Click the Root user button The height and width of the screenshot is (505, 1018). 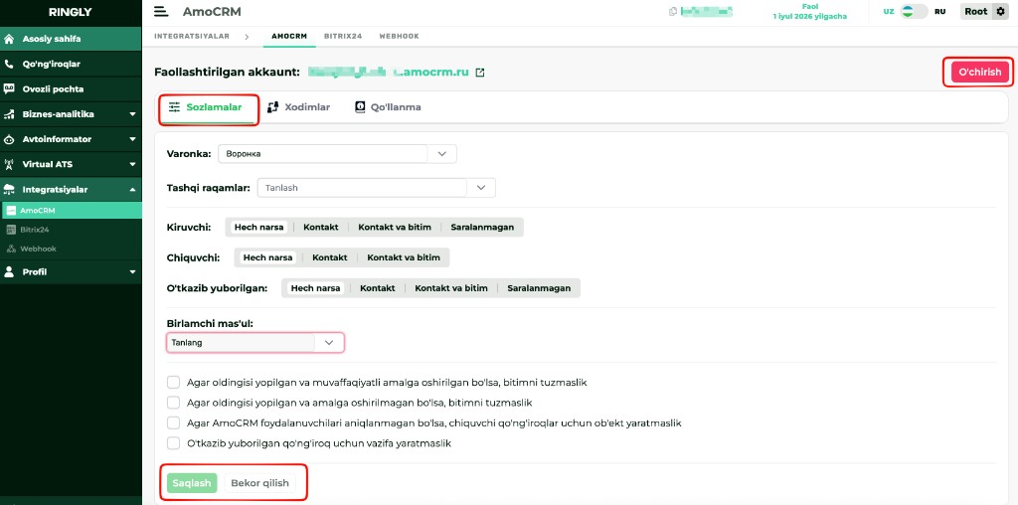tap(976, 12)
